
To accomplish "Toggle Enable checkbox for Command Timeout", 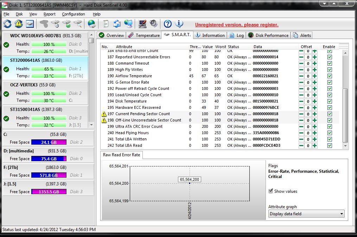I will click(x=330, y=64).
